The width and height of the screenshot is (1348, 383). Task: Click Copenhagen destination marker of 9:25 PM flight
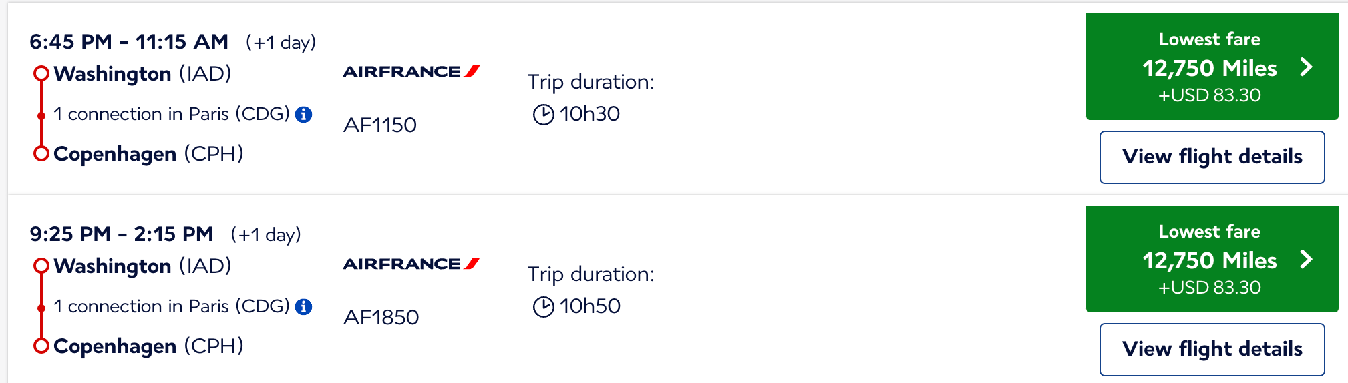click(x=41, y=346)
